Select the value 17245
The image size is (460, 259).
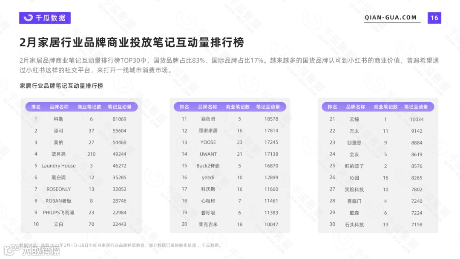[271, 142]
